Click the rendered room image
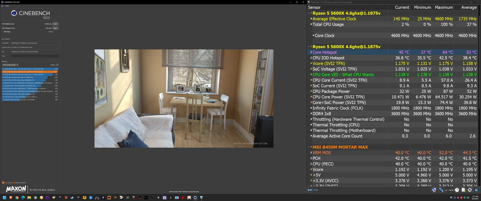This screenshot has height=201, width=481. [184, 98]
